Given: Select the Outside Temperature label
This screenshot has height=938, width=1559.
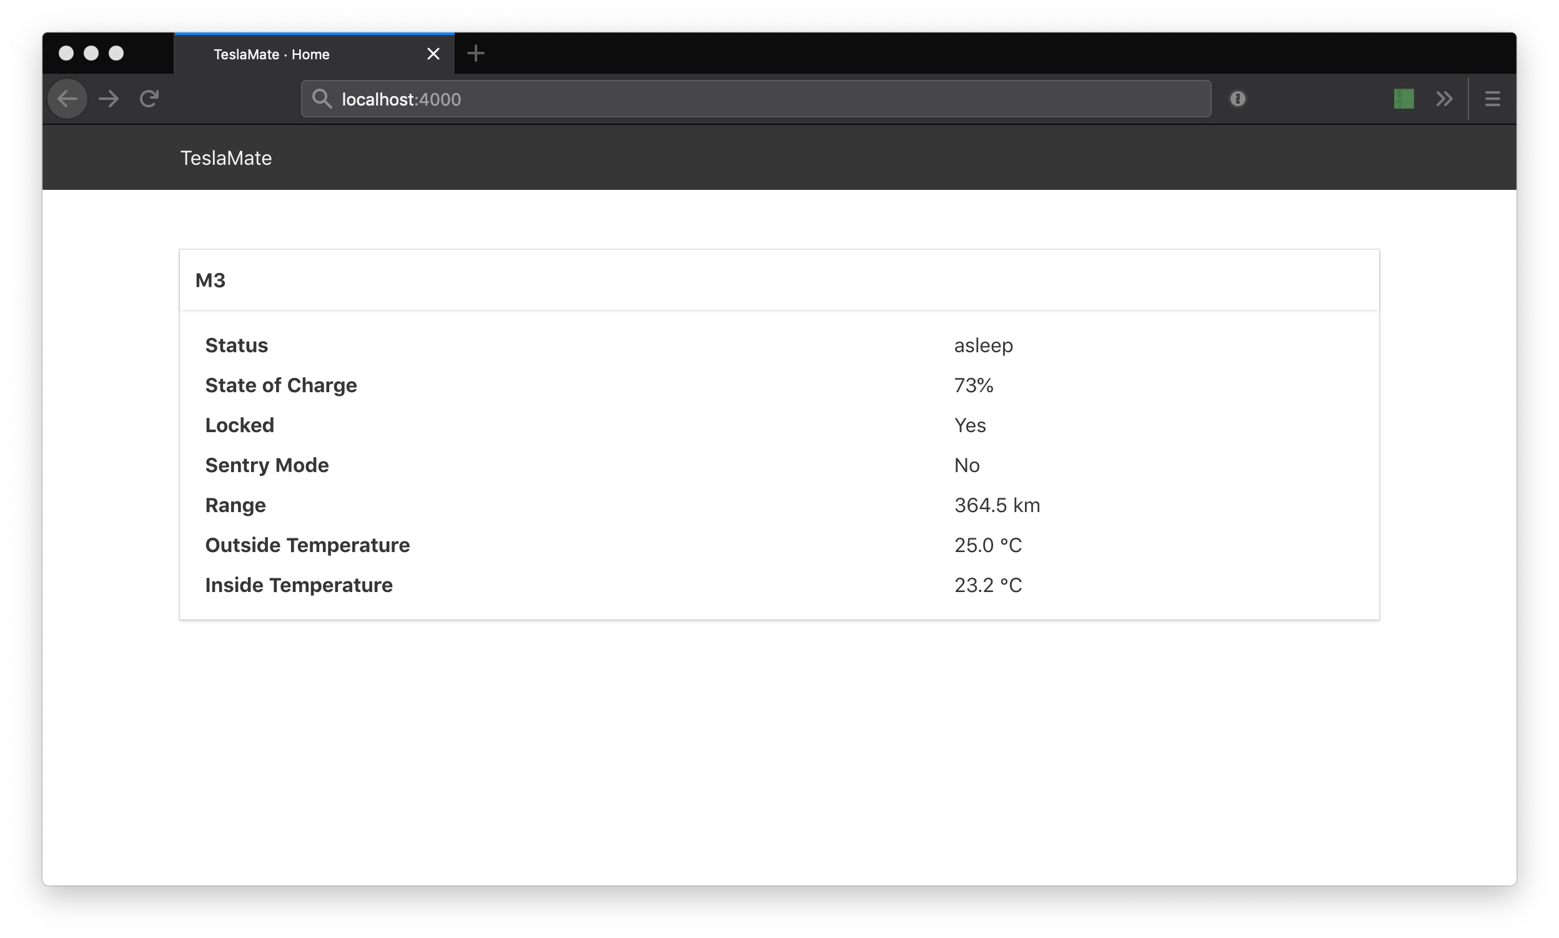Looking at the screenshot, I should 307,545.
